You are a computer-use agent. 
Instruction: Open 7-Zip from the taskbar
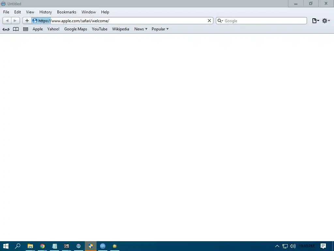(67, 246)
